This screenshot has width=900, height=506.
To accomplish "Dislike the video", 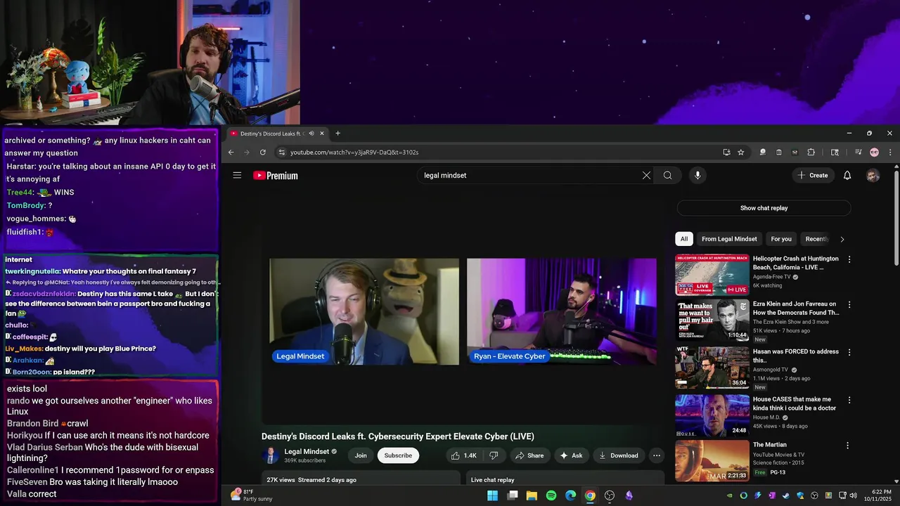I will pos(494,455).
